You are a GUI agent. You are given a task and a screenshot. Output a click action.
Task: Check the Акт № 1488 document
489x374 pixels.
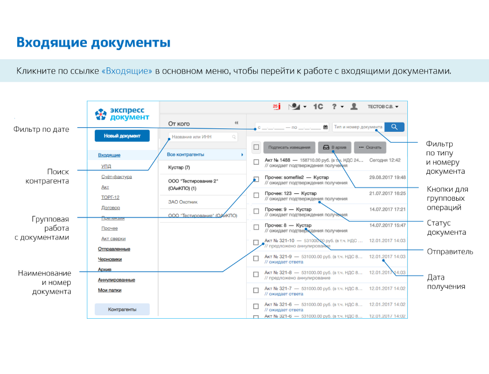point(257,162)
